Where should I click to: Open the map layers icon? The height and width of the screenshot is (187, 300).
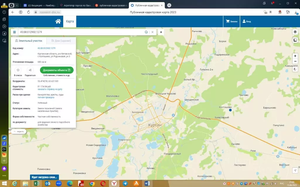(295, 32)
